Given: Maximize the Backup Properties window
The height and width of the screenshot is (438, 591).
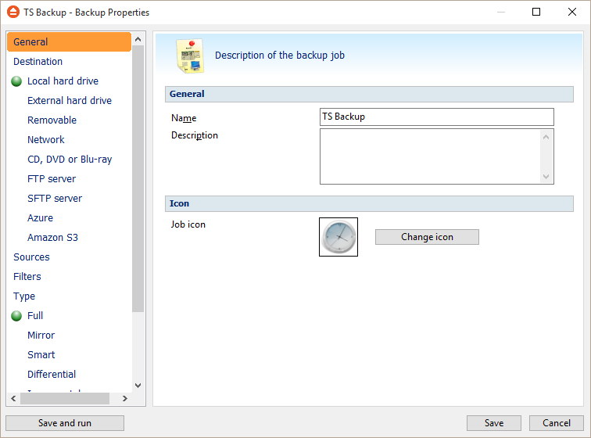Looking at the screenshot, I should pos(536,12).
